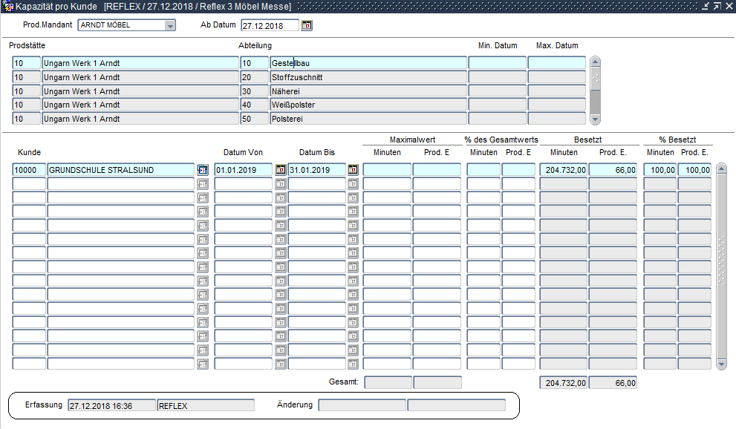
Task: Click the Ab Datum field showing 27.12.2018
Action: coord(270,25)
